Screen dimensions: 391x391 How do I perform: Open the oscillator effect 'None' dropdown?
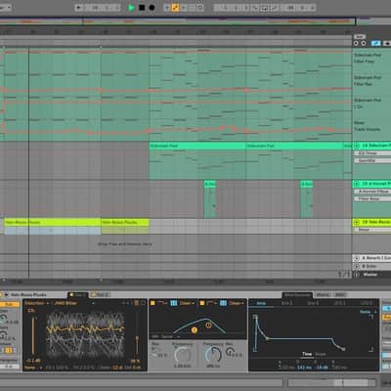[x=33, y=368]
